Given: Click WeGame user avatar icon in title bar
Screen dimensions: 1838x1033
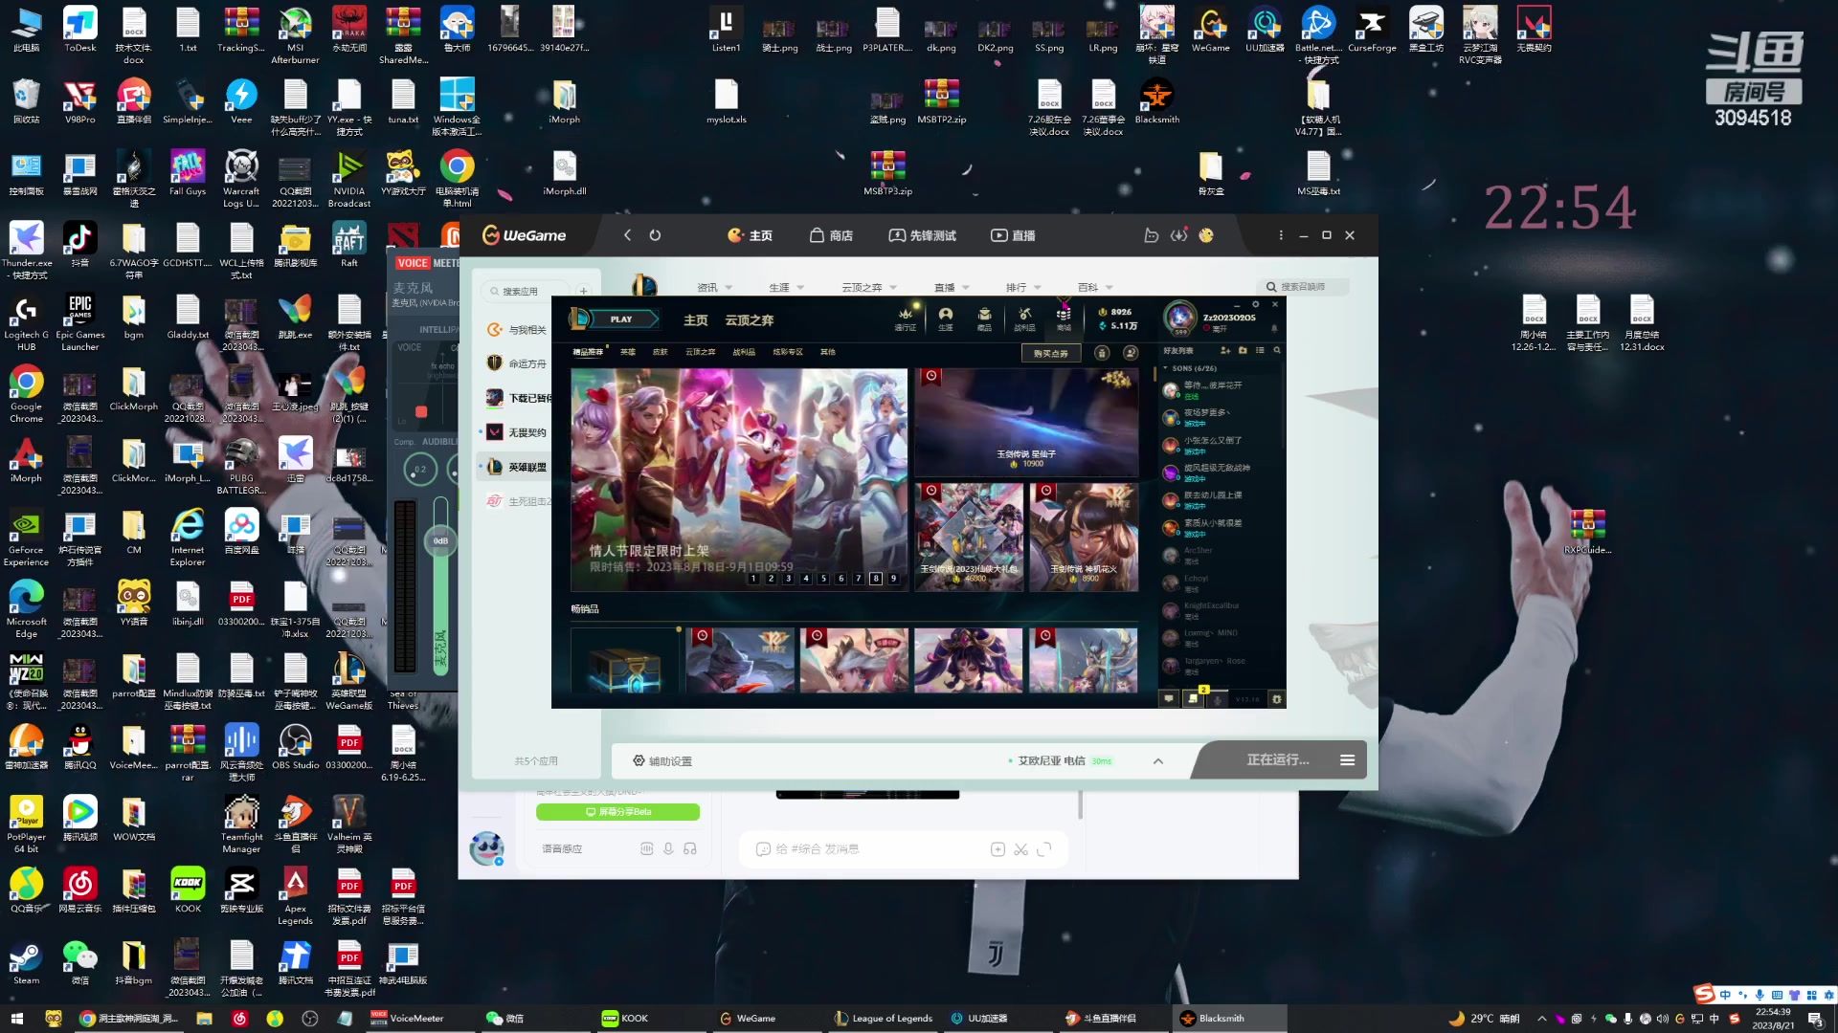Looking at the screenshot, I should point(1206,235).
